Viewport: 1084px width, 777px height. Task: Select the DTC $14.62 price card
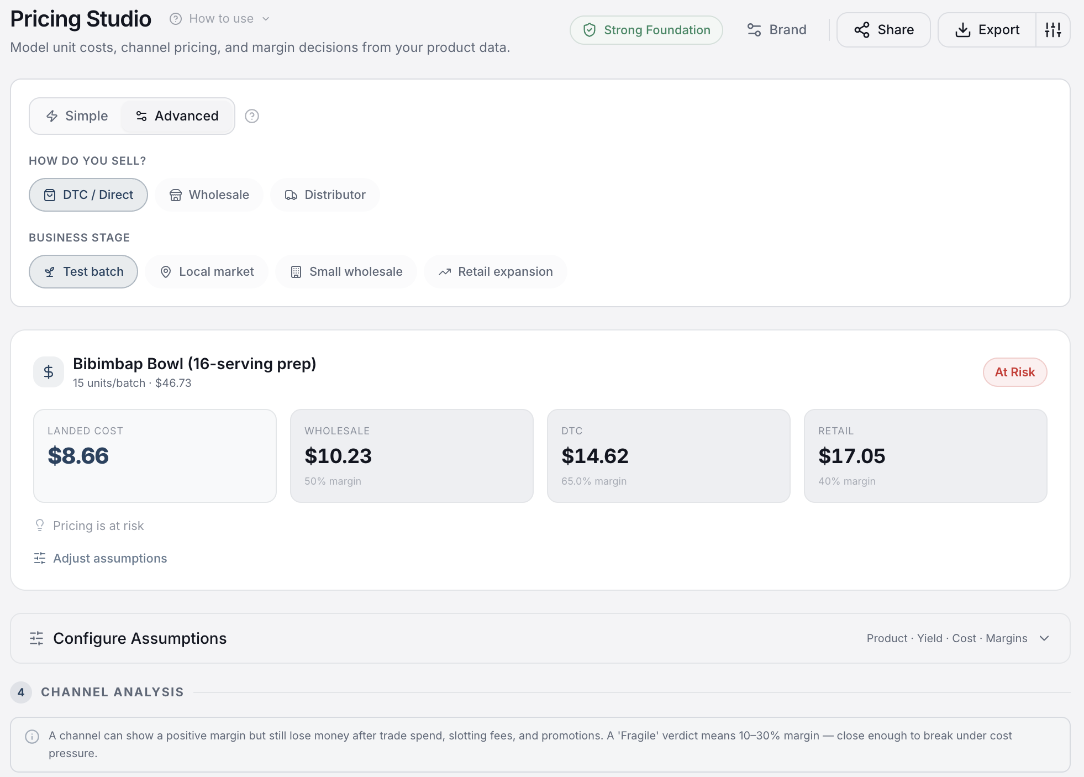pos(669,456)
